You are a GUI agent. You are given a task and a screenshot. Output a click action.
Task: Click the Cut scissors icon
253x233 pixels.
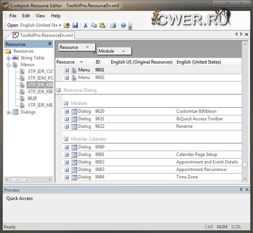pyautogui.click(x=85, y=25)
